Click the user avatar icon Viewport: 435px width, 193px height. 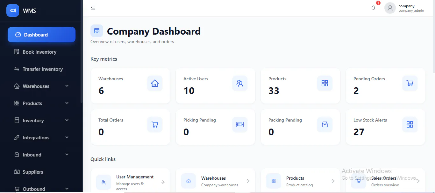[390, 8]
